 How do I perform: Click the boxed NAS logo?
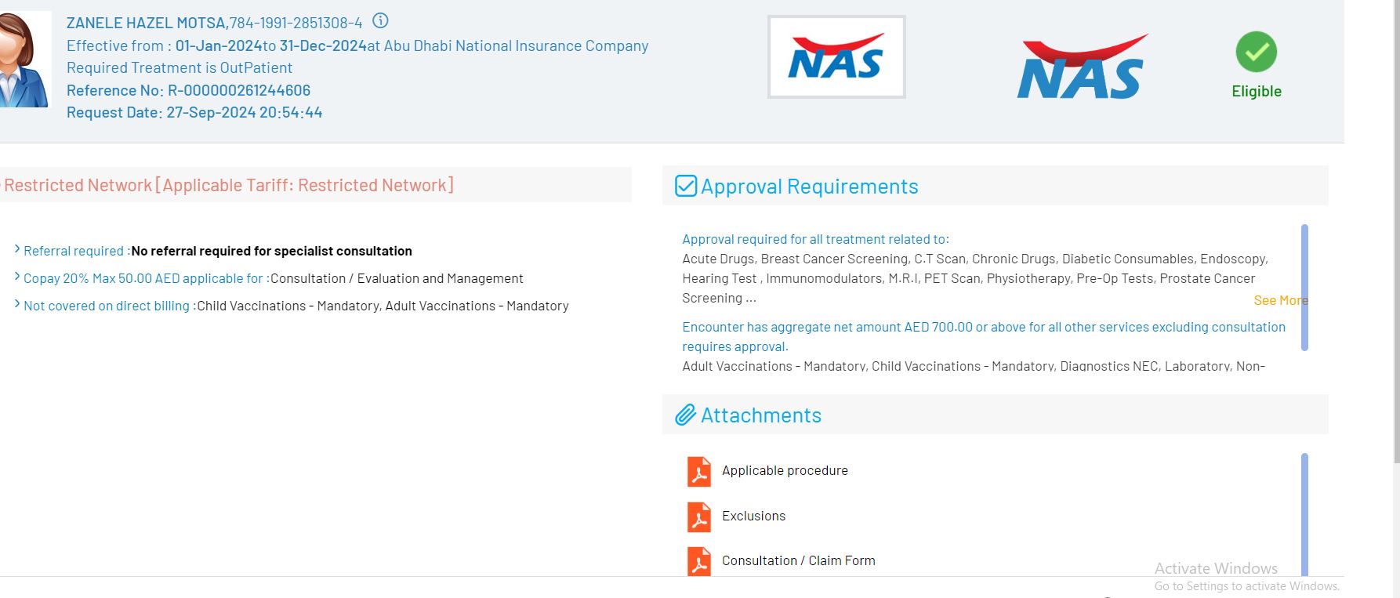tap(836, 57)
